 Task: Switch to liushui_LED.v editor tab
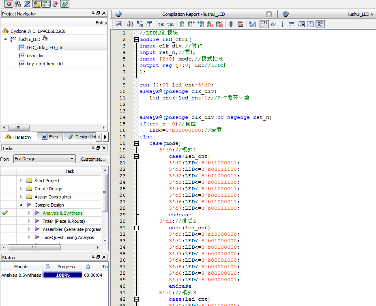pyautogui.click(x=360, y=14)
